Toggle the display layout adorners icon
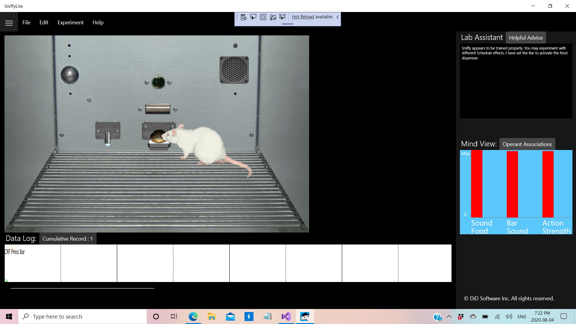 pyautogui.click(x=263, y=17)
